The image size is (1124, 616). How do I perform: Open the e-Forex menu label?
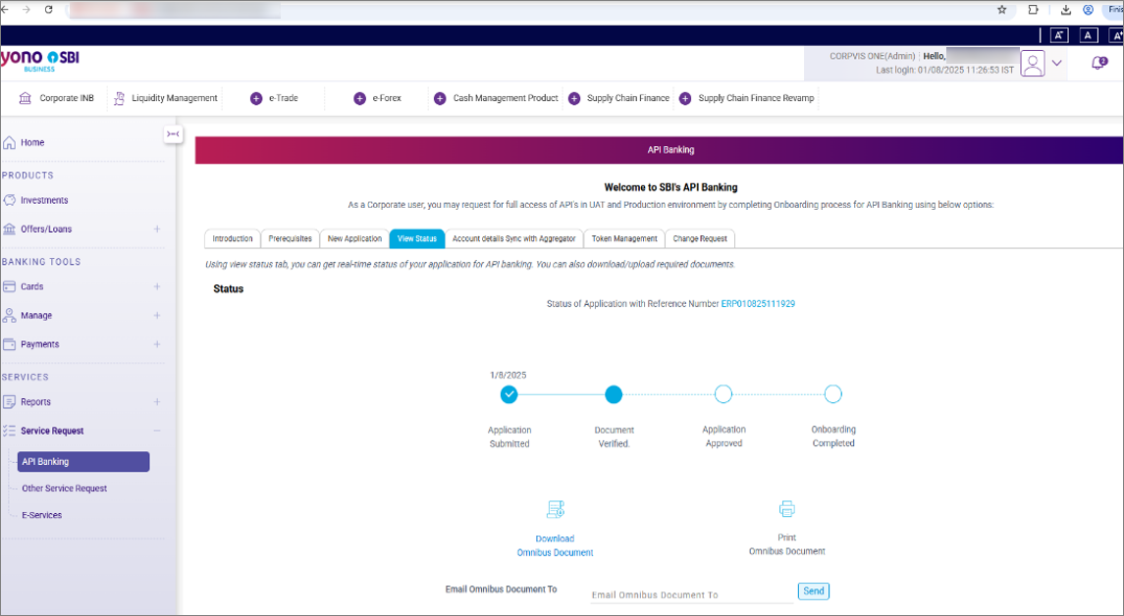[387, 98]
